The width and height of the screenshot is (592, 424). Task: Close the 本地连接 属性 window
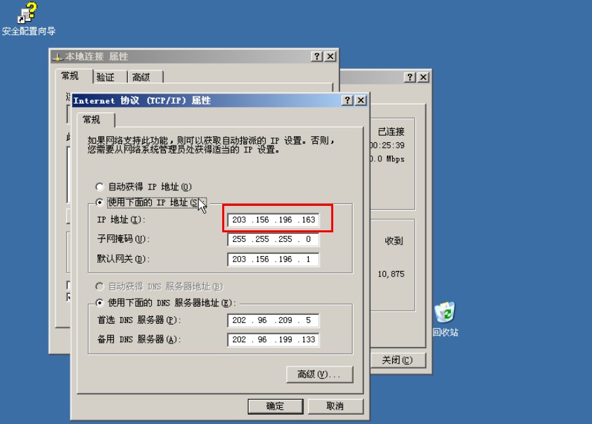coord(331,56)
